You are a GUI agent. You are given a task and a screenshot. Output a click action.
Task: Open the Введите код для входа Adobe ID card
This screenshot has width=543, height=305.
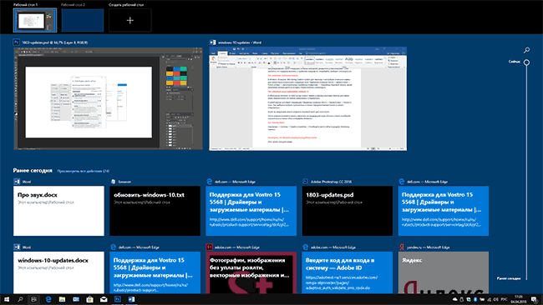[347, 272]
